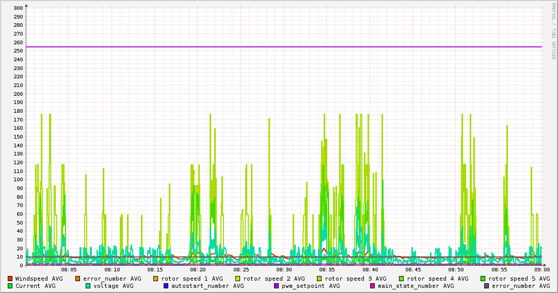Click the 08:45 time axis label

click(x=413, y=270)
